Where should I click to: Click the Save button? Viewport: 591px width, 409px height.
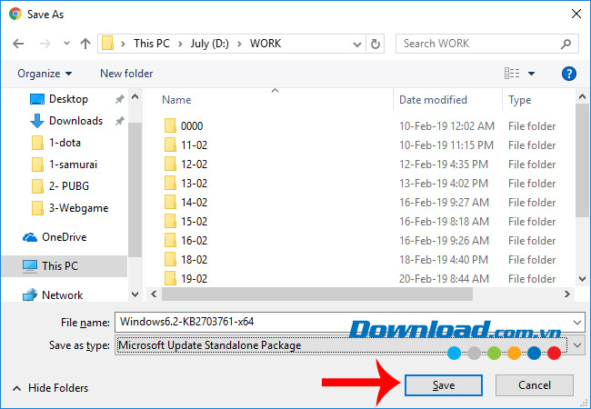(x=444, y=385)
